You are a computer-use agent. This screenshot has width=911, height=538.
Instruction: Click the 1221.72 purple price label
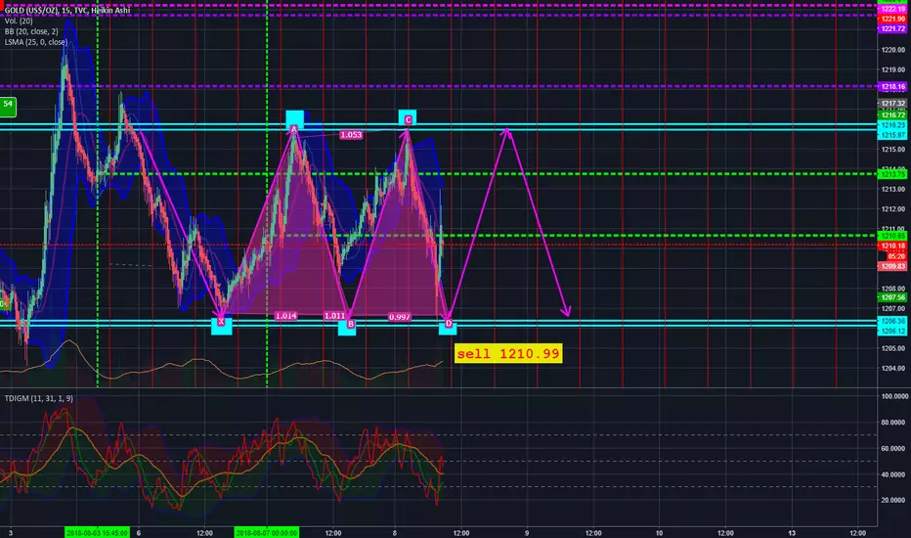pyautogui.click(x=892, y=28)
